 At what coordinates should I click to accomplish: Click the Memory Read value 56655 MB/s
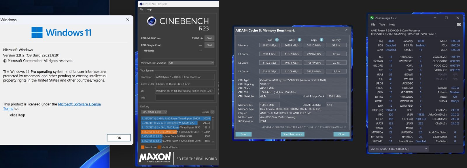click(269, 45)
